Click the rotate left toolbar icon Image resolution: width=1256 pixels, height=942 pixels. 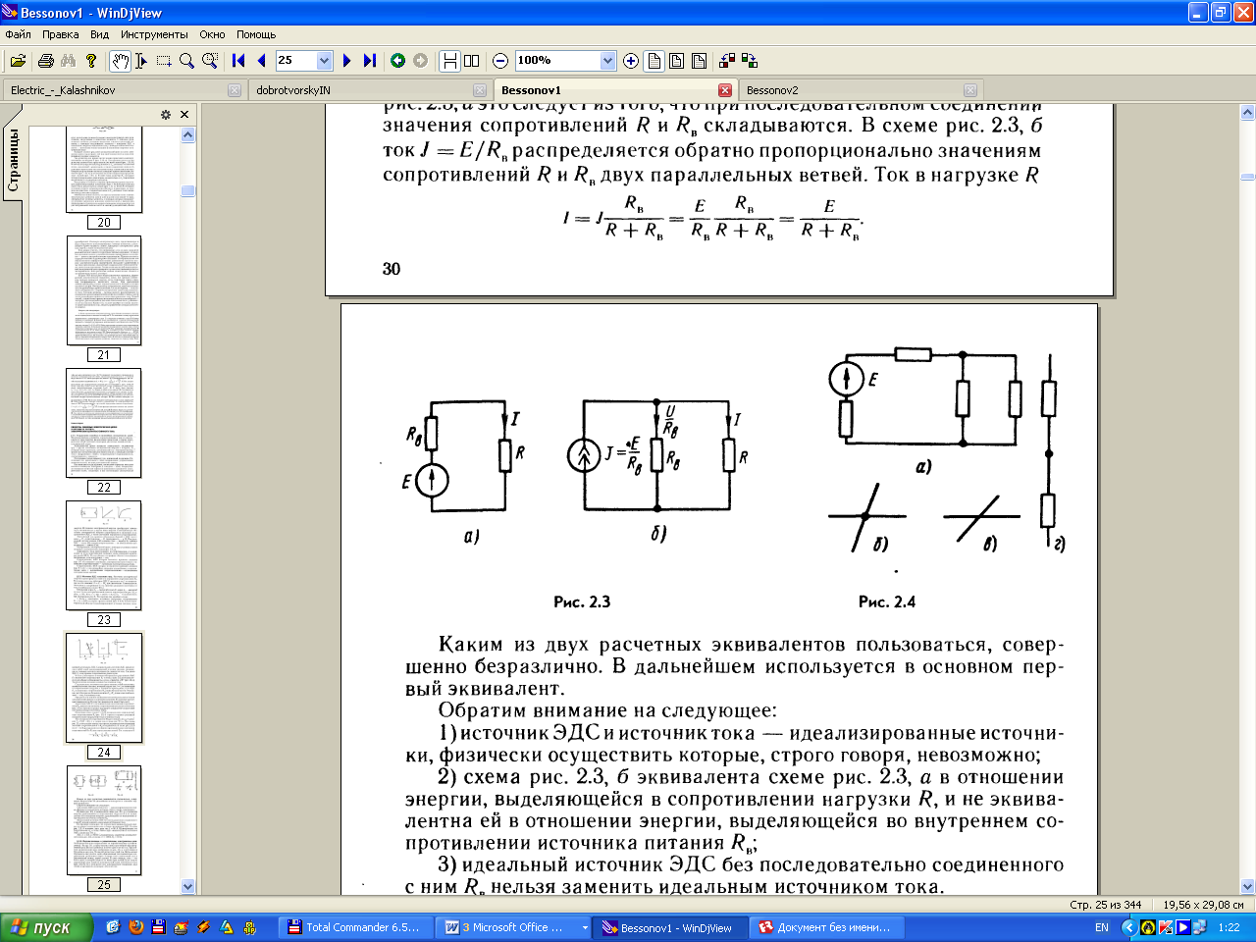(727, 61)
